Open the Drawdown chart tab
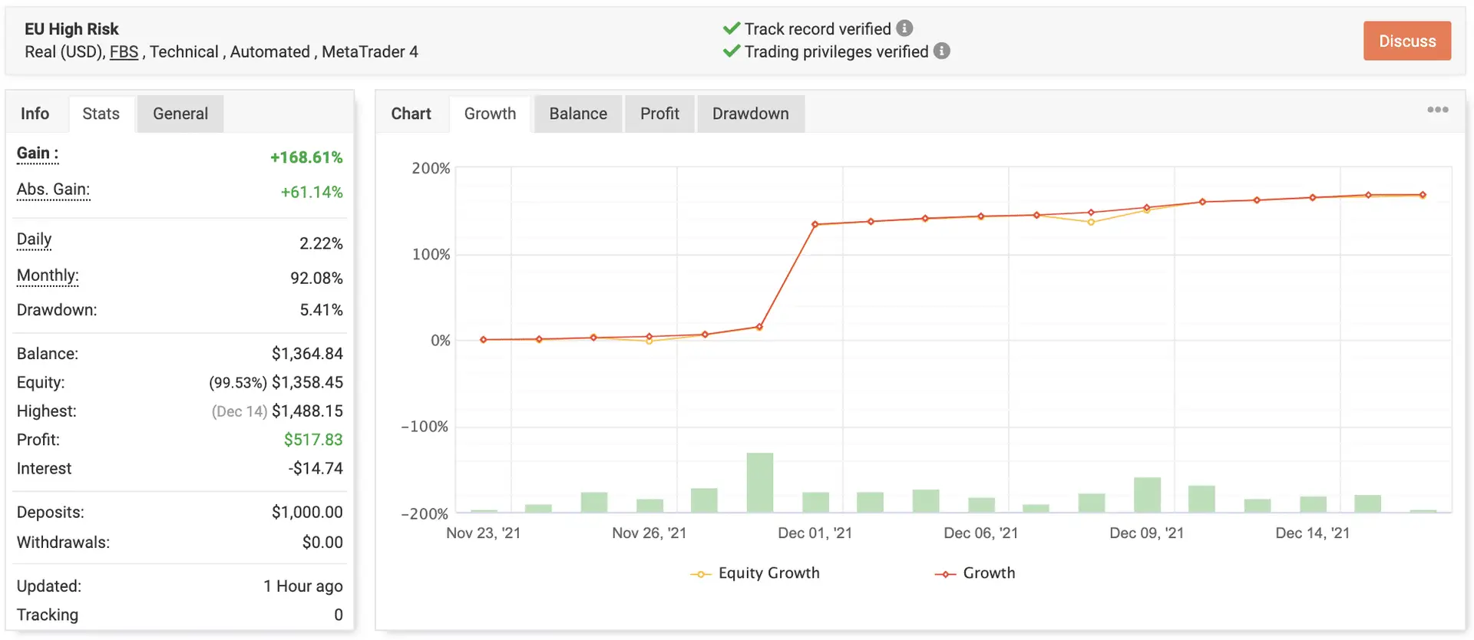The image size is (1474, 640). point(750,114)
